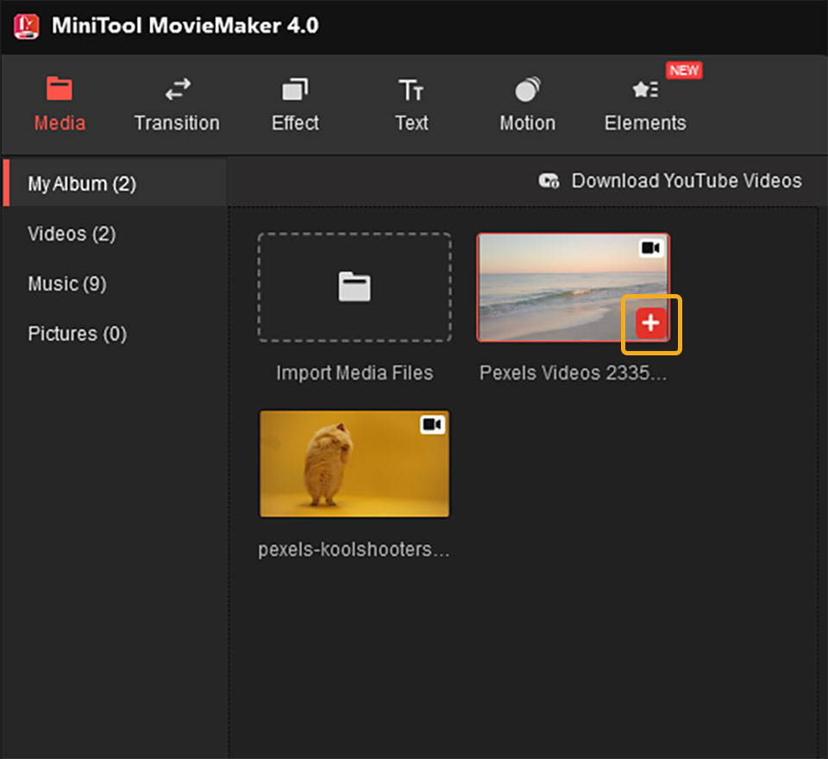Select Pictures (0) category
This screenshot has width=828, height=759.
click(x=77, y=333)
